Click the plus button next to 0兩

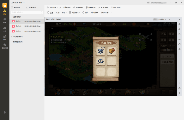pos(134,24)
